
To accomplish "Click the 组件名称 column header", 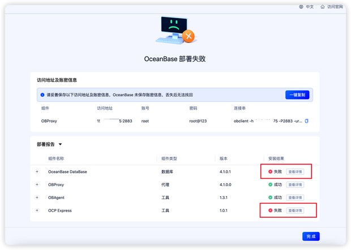I will 56,158.
